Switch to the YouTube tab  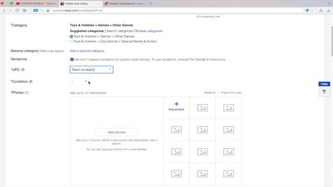click(x=36, y=4)
